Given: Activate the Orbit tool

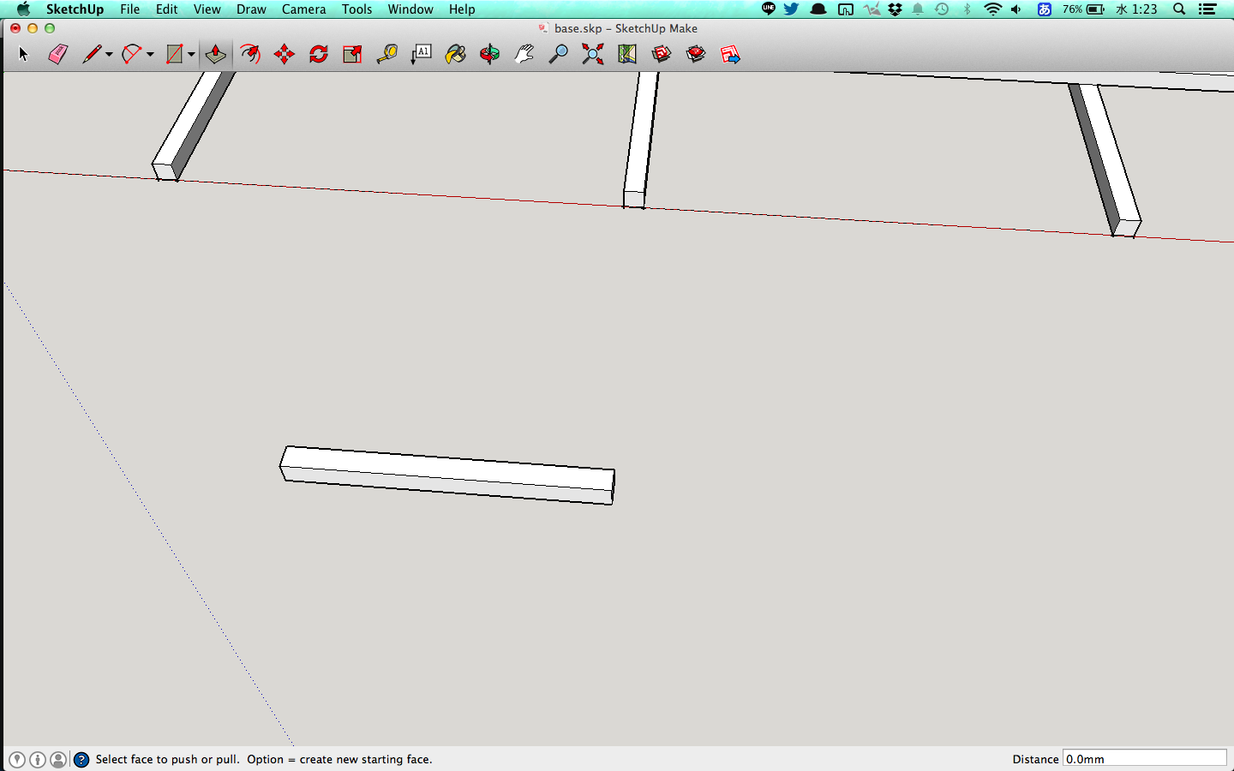Looking at the screenshot, I should tap(489, 55).
